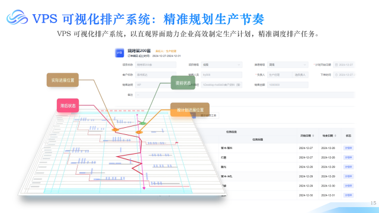The height and width of the screenshot is (213, 379).
Task: Click the 提前状态 green callout label
Action: coord(183,83)
